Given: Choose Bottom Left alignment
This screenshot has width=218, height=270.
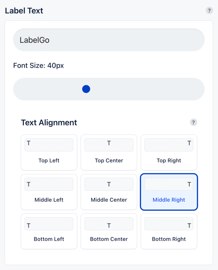Looking at the screenshot, I should 49,231.
